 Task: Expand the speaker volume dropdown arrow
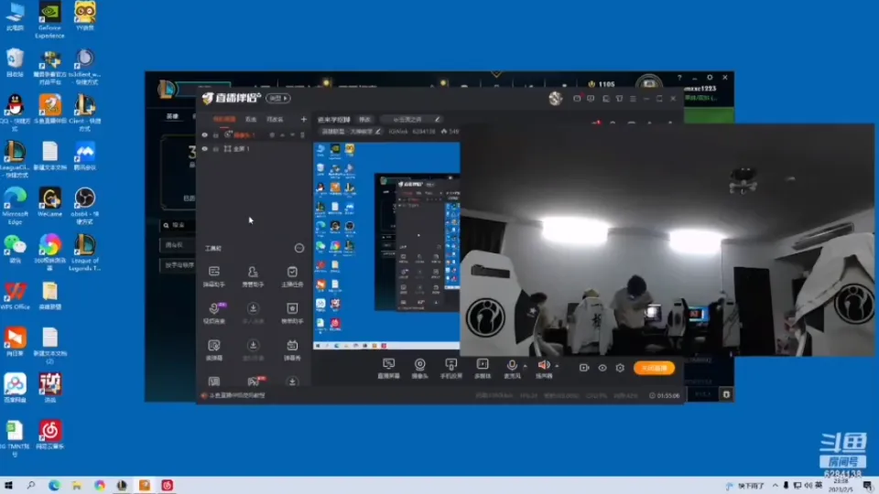pyautogui.click(x=556, y=366)
